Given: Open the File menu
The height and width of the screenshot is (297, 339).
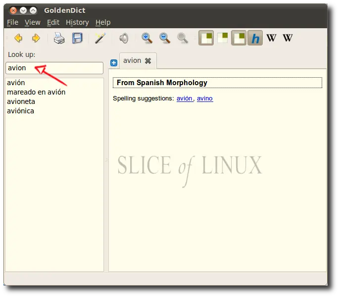Looking at the screenshot, I should coord(12,22).
